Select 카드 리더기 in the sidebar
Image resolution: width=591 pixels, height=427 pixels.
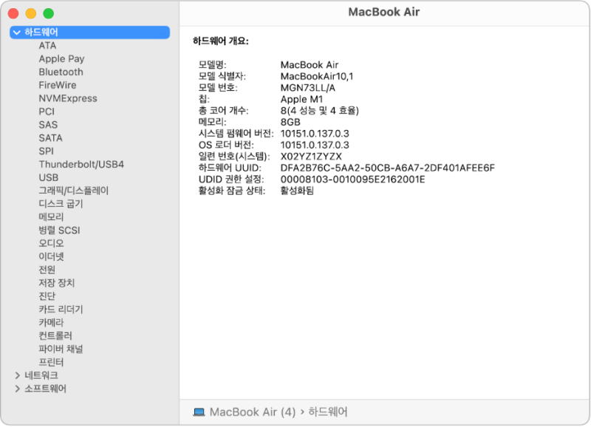coord(61,310)
